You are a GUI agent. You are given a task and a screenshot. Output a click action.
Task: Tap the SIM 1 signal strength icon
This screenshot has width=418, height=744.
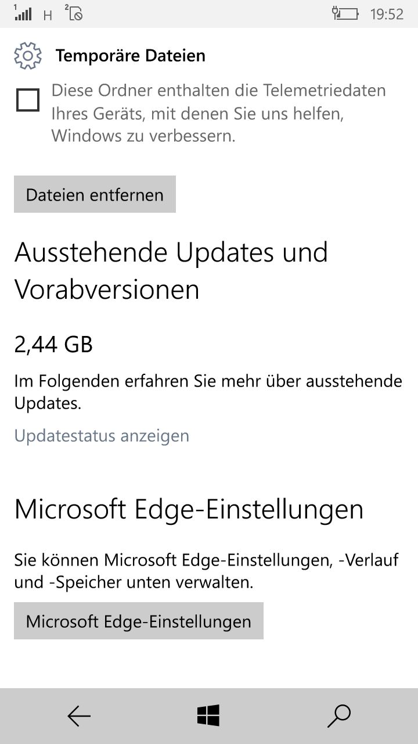pyautogui.click(x=23, y=13)
